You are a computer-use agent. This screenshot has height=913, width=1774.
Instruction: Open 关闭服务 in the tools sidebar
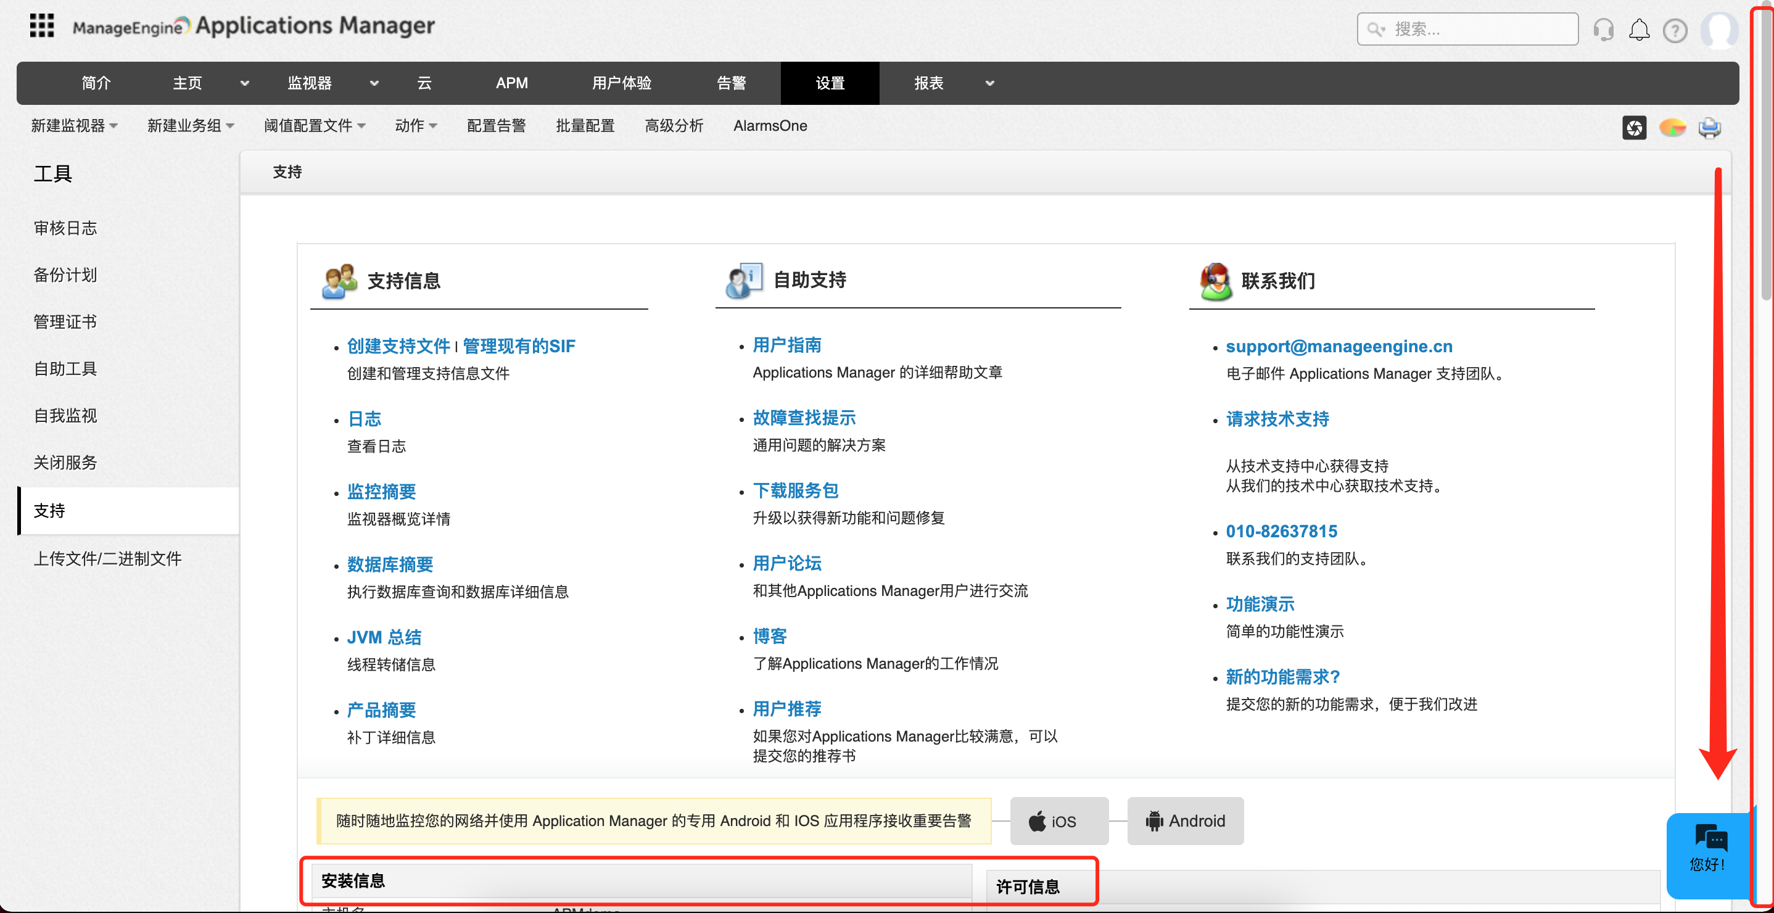click(x=65, y=462)
